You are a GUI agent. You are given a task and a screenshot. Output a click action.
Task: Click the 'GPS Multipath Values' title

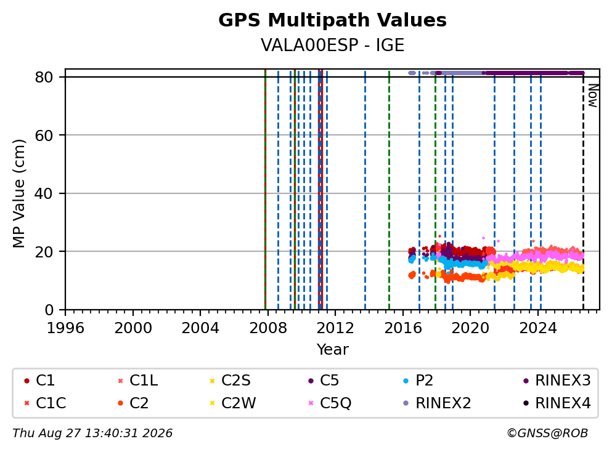point(333,20)
